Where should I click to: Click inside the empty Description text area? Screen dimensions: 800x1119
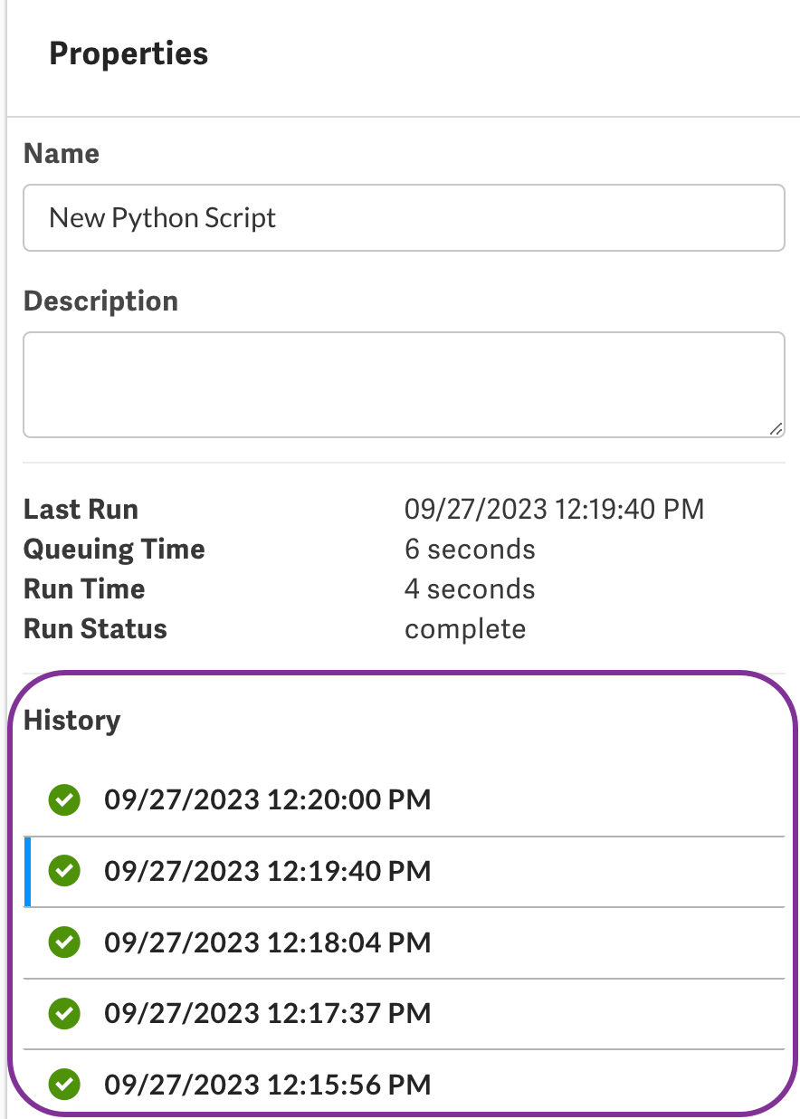point(403,385)
